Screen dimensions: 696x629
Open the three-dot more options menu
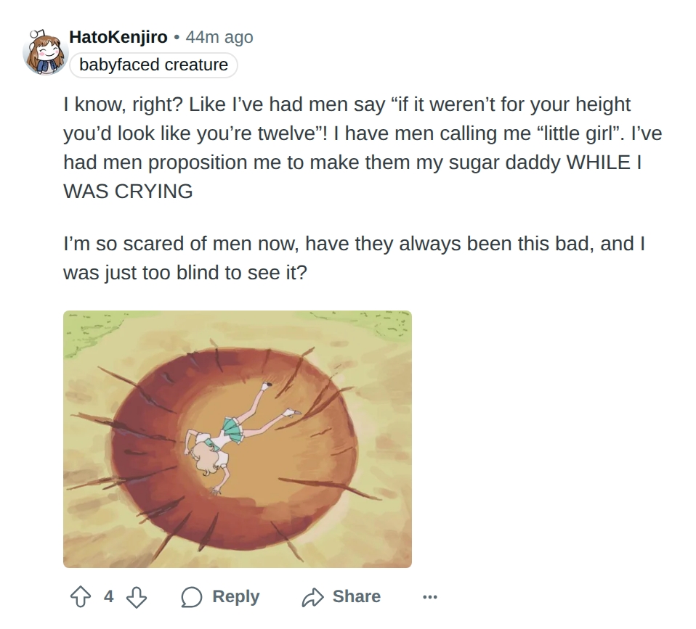[429, 597]
